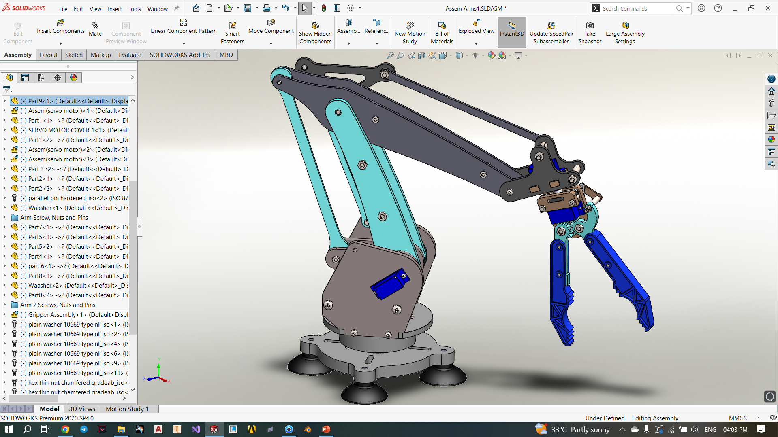Expand Gripper Assembly<1> tree node

pos(5,315)
